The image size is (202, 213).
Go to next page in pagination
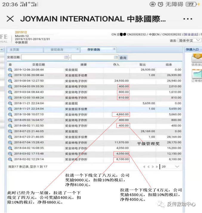153,167
